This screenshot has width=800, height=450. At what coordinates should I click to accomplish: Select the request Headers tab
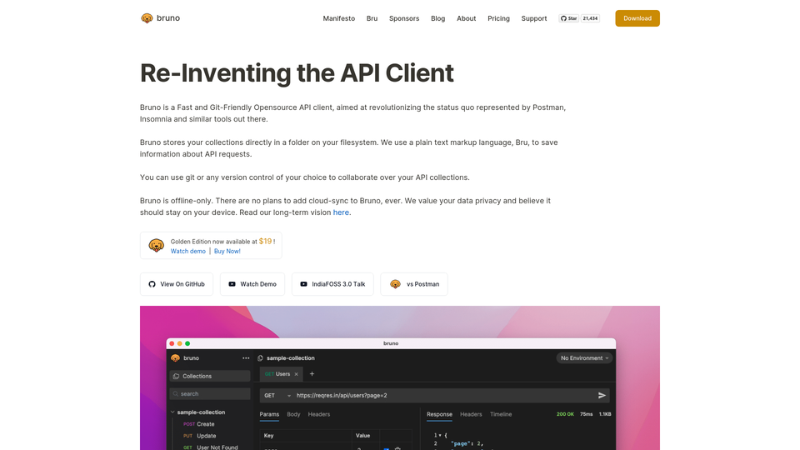[x=319, y=414]
